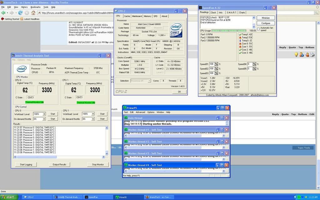The width and height of the screenshot is (320, 200).
Task: Click the Configure button in SpeedFan
Action: click(266, 23)
